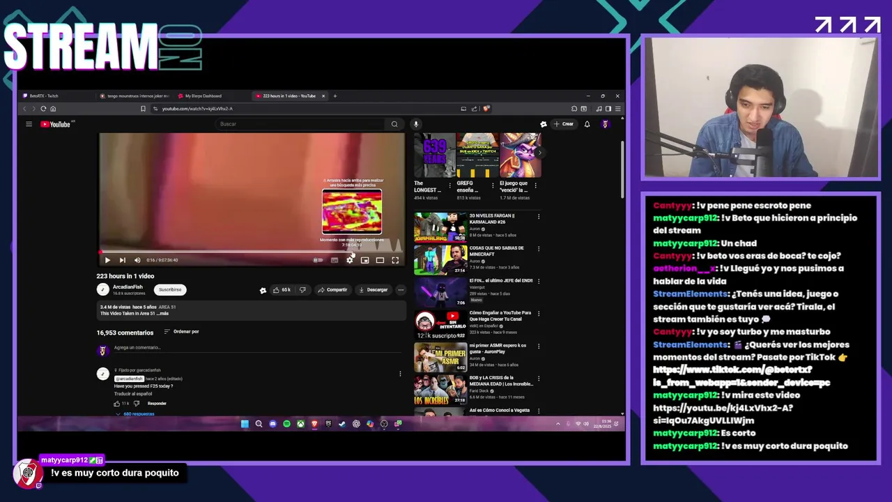Close the 223 hours in 1 video tab

click(x=323, y=96)
